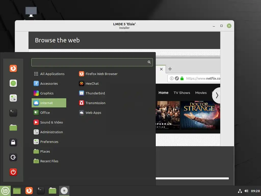Select the Graphics category
This screenshot has width=261, height=196.
click(x=49, y=93)
